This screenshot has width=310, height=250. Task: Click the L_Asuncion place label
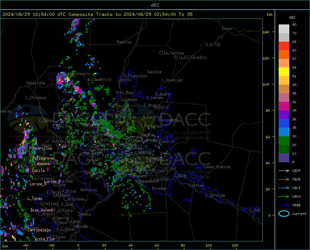pos(173,80)
